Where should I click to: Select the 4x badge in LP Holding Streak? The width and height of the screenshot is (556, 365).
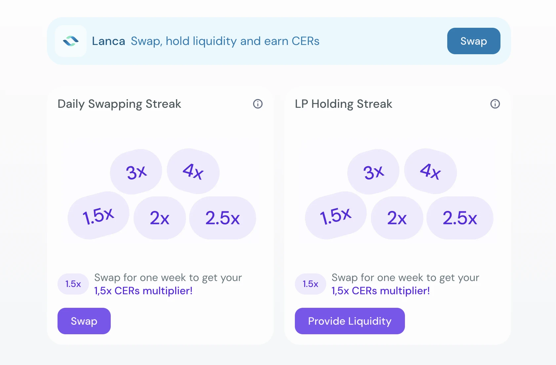[430, 171]
